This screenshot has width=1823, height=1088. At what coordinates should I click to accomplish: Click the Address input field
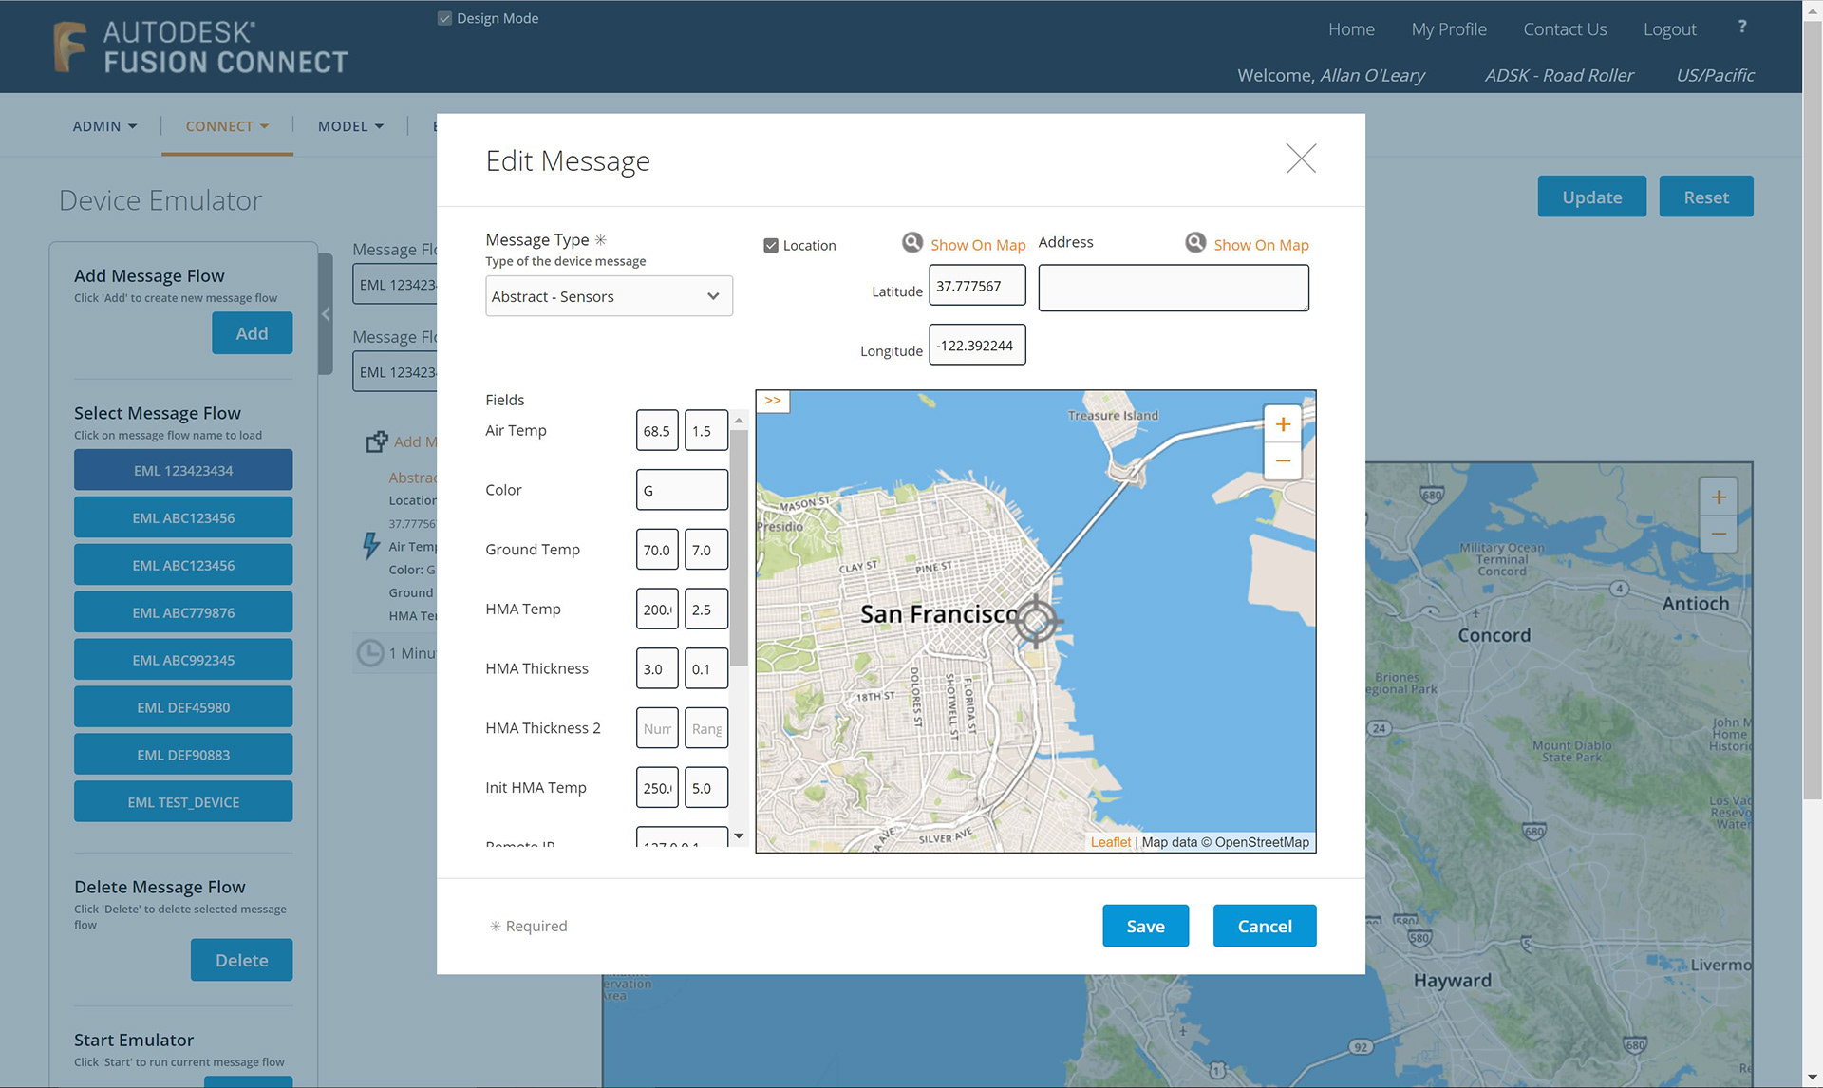[1173, 288]
